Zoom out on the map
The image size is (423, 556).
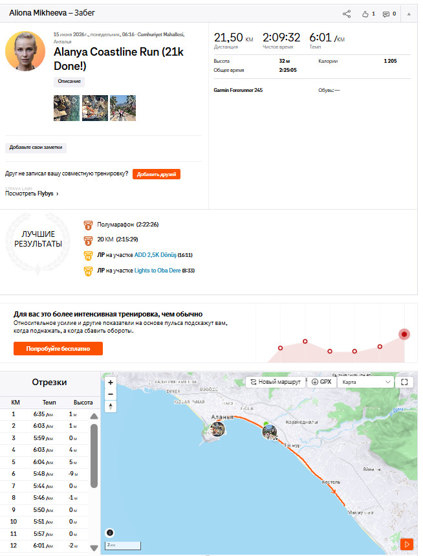tap(111, 394)
